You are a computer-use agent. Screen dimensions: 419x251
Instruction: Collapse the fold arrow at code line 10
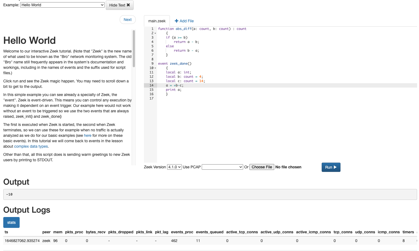point(155,68)
